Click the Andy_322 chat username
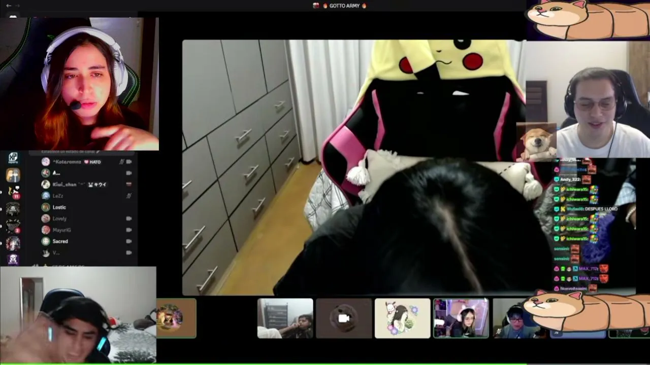 pos(570,179)
